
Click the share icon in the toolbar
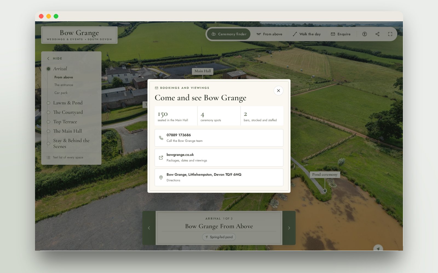point(377,34)
